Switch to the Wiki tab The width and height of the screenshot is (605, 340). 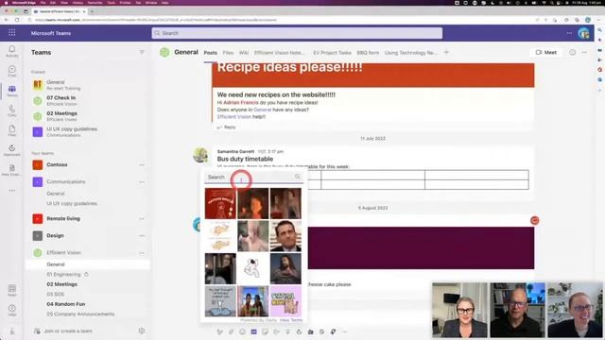tap(244, 53)
